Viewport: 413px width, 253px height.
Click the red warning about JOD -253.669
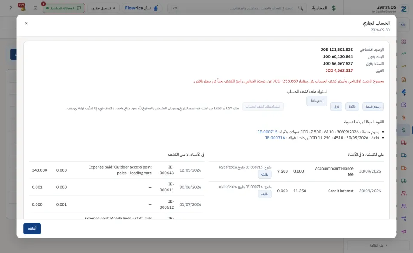[288, 81]
